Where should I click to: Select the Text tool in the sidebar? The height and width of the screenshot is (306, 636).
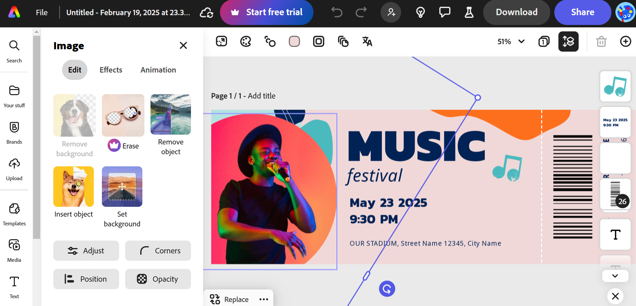(14, 287)
